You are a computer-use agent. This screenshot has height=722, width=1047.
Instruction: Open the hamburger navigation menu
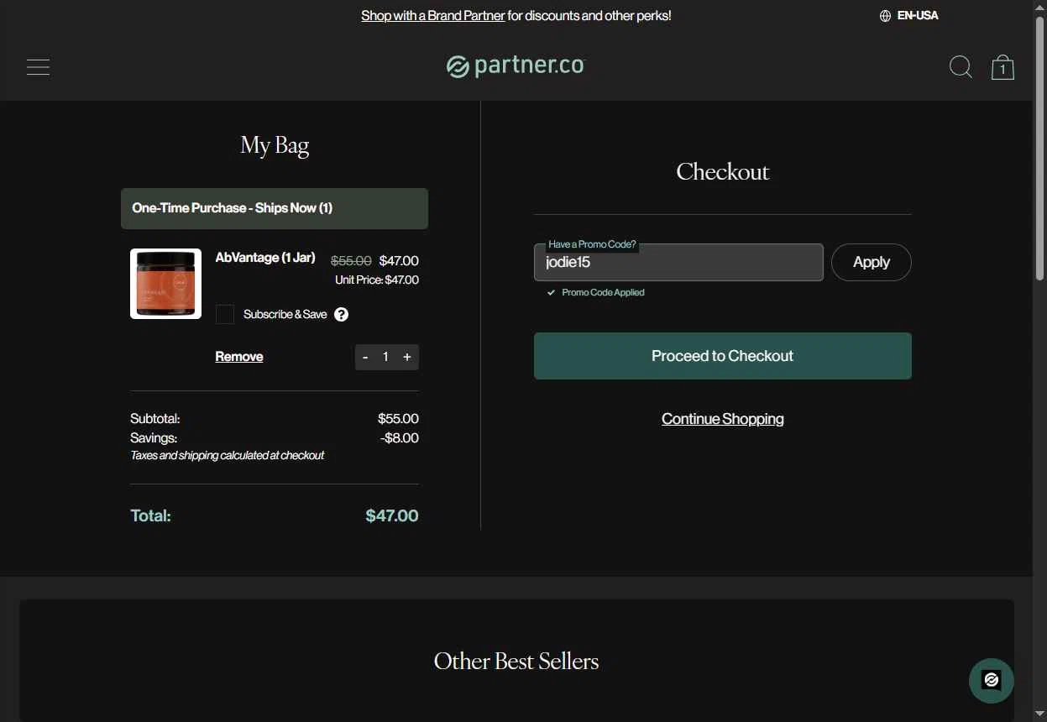(x=38, y=67)
